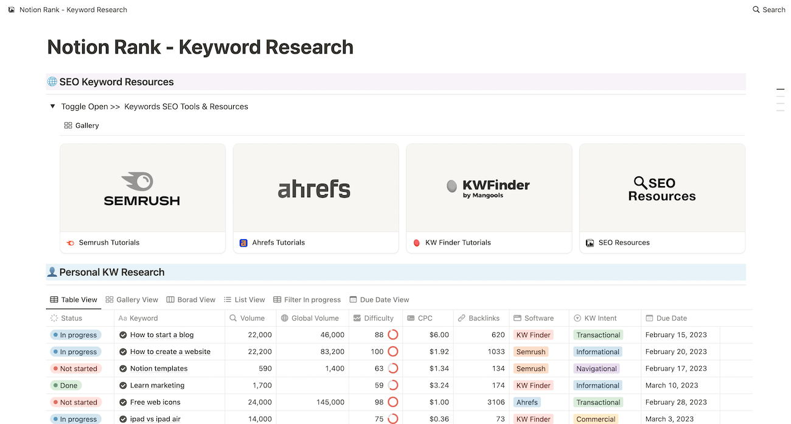Open the Filter In progress tab
791x424 pixels.
tap(307, 300)
